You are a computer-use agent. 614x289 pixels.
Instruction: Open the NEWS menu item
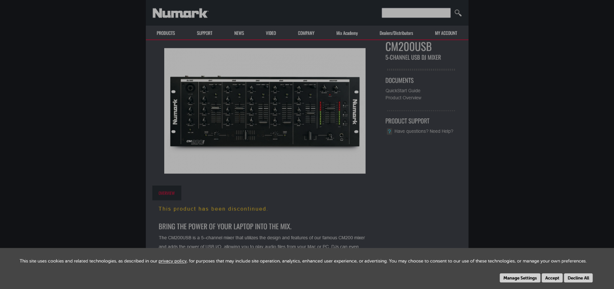click(239, 33)
